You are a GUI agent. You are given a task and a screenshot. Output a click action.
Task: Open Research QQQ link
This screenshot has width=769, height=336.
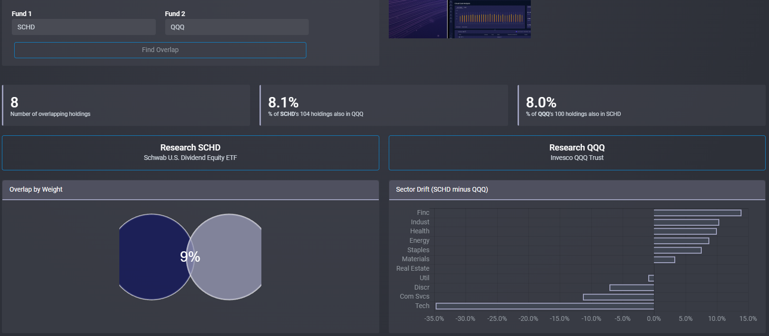coord(577,153)
